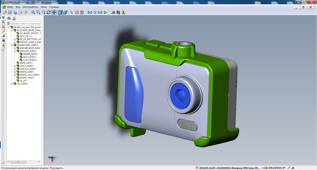Viewport: 317px width, 170px height.
Task: Open the Окно menu
Action: [44, 7]
